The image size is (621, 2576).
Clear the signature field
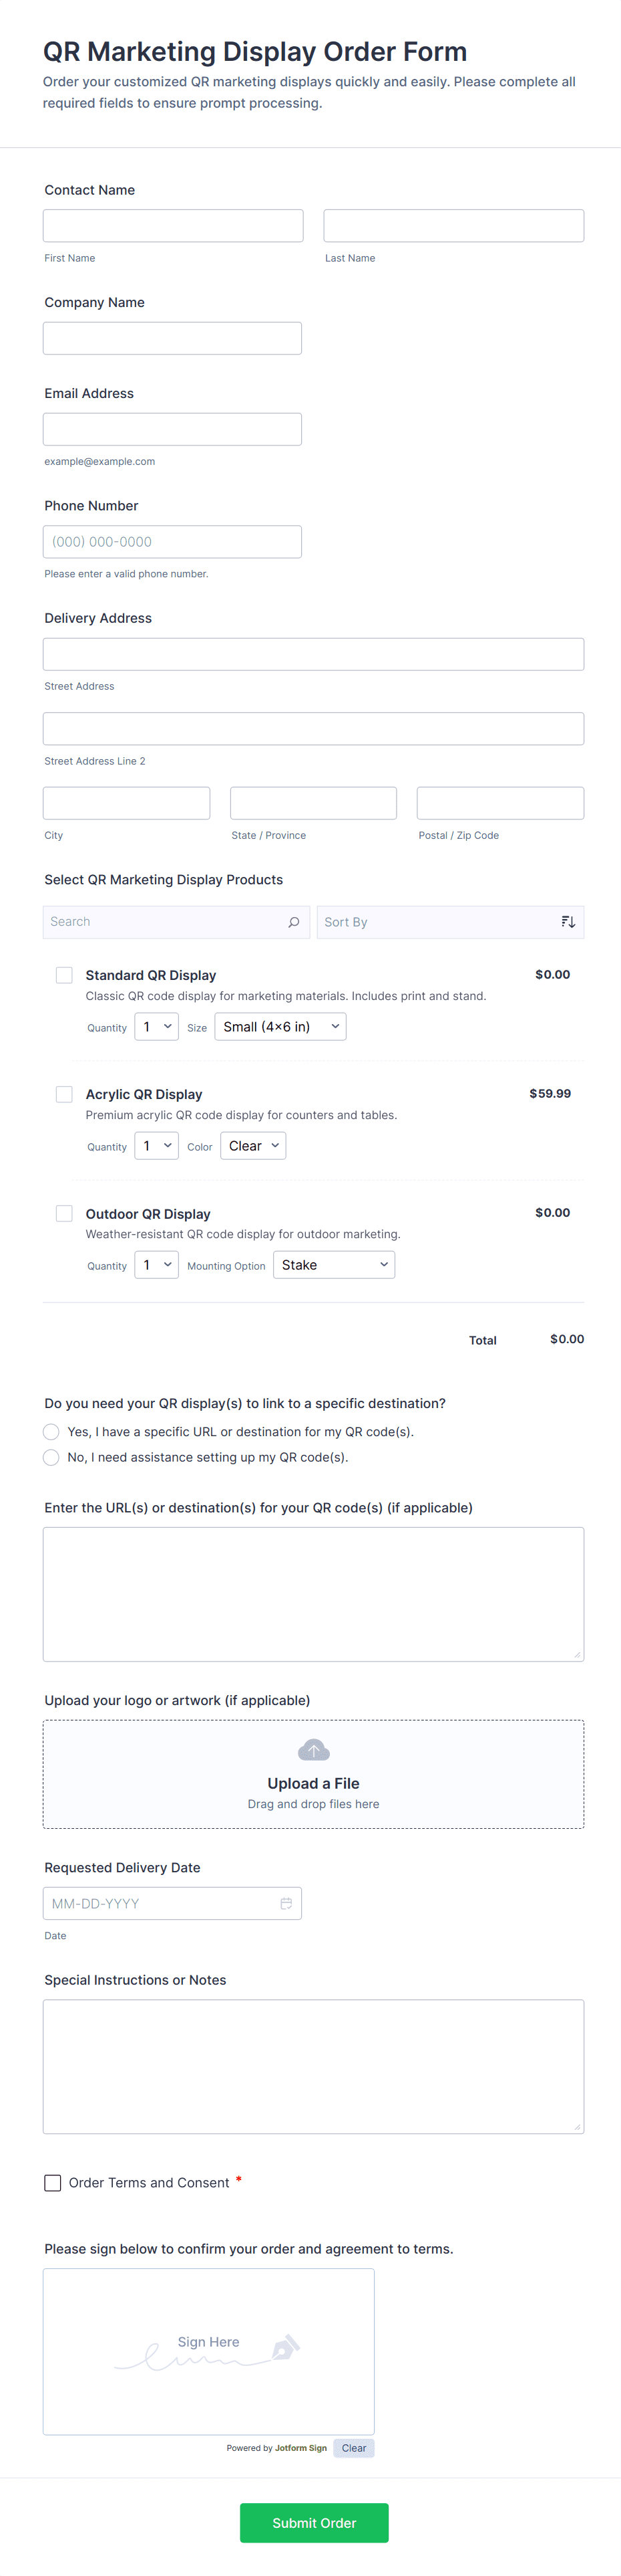(353, 2448)
